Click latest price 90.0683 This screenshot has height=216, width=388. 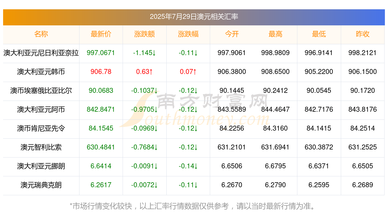pos(101,91)
